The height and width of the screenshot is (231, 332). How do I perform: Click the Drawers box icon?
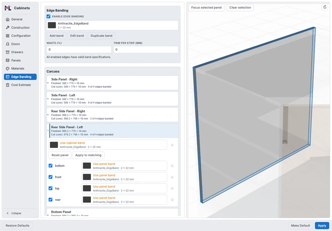7,52
